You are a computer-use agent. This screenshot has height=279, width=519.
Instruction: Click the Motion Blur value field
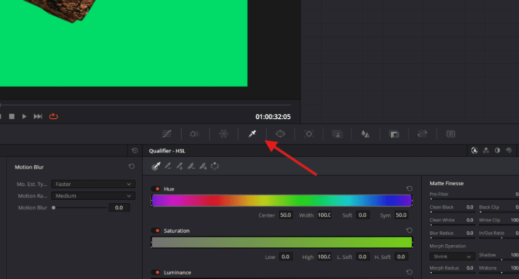pos(119,207)
